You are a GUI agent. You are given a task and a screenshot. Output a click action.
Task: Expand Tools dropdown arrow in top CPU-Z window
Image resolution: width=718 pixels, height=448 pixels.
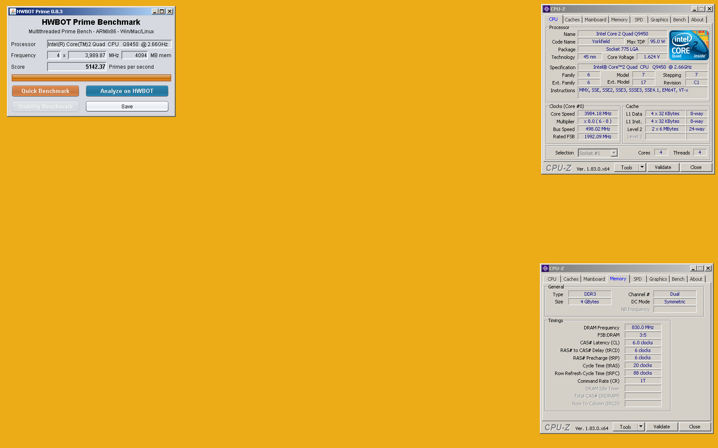click(x=642, y=167)
